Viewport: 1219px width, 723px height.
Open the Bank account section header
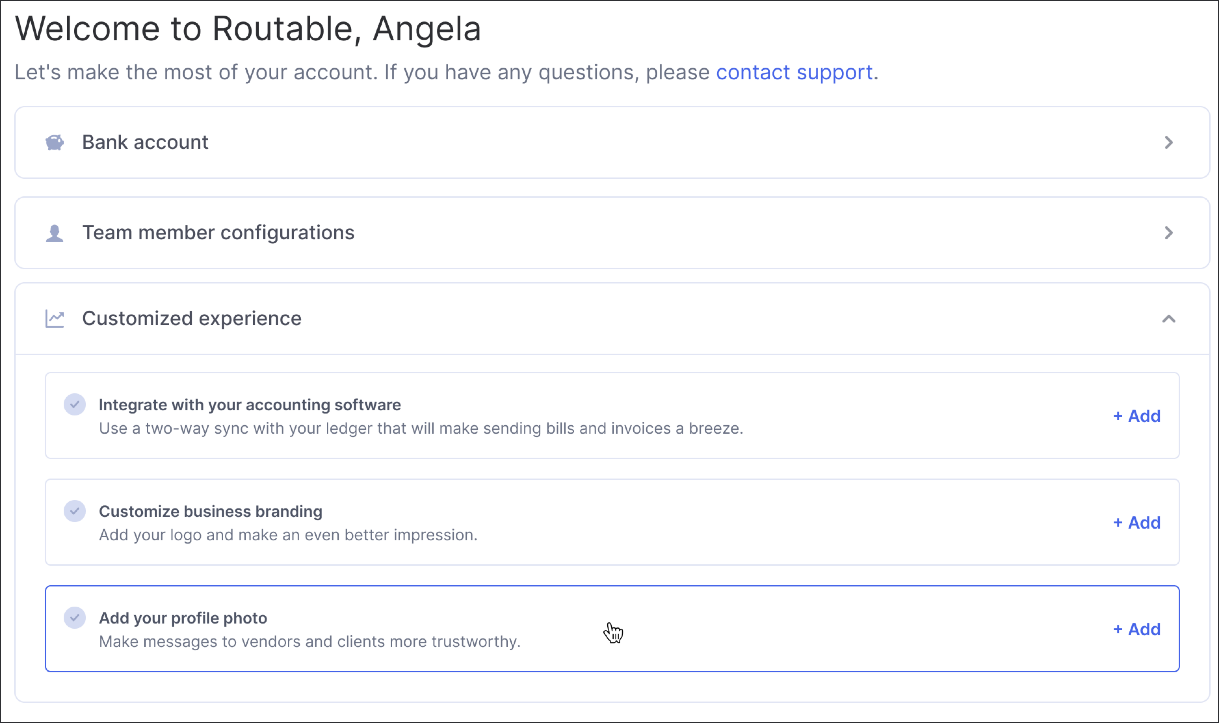tap(612, 142)
